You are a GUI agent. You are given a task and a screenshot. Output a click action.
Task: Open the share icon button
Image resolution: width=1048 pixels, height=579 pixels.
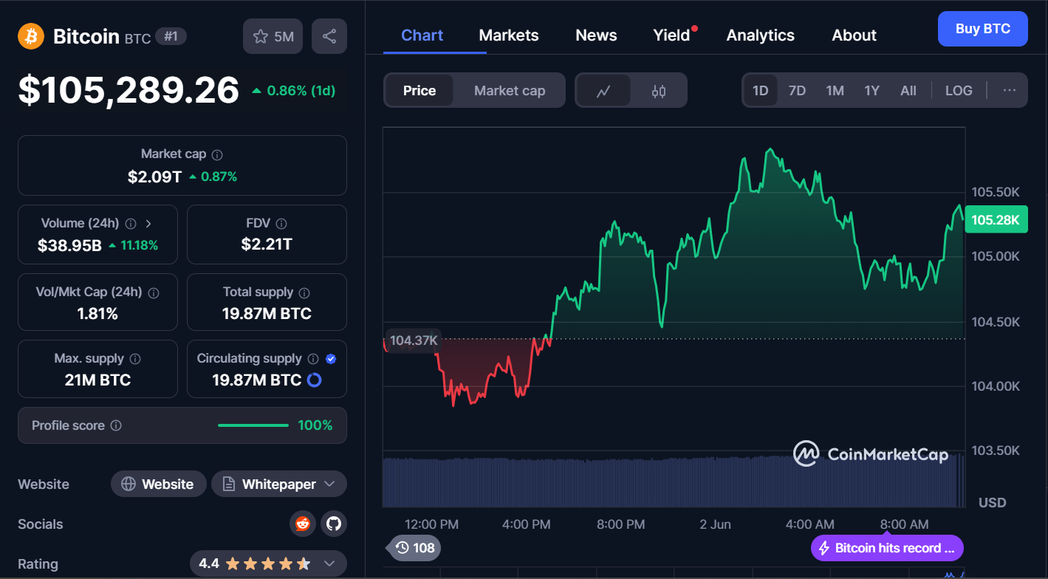[x=329, y=36]
